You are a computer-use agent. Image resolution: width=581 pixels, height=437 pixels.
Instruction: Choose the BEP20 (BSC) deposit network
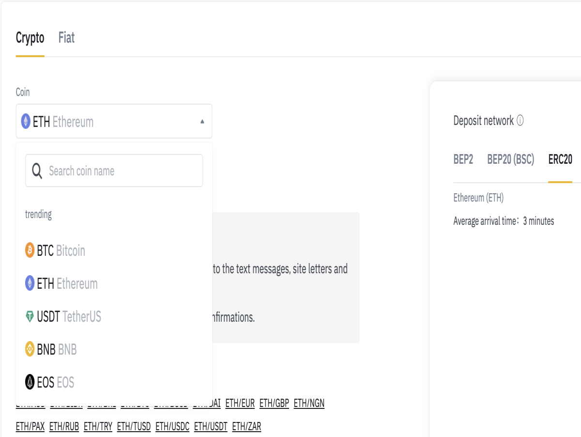point(511,159)
